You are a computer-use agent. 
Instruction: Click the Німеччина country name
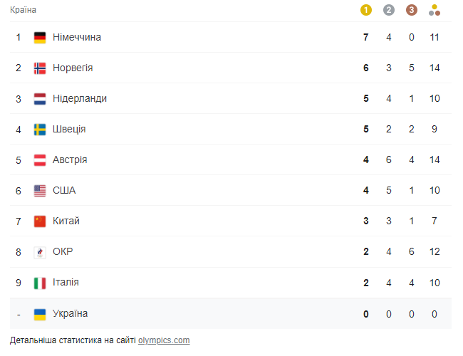tap(77, 38)
